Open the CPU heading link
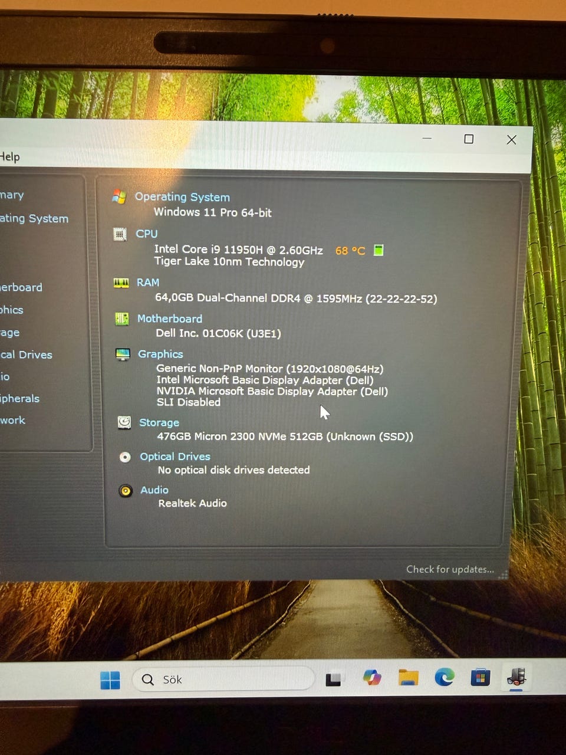The image size is (566, 755). coord(147,234)
